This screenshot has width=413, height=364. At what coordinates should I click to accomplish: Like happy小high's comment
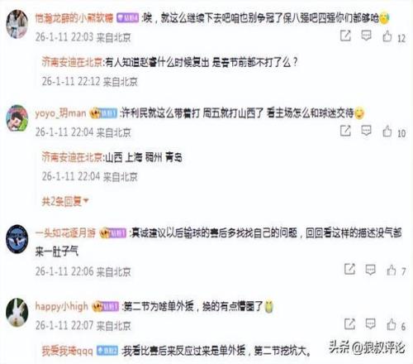392,324
